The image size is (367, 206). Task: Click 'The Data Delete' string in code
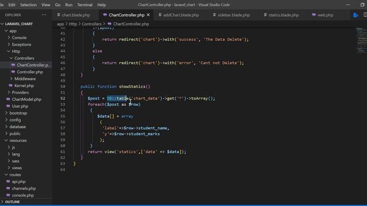click(224, 39)
